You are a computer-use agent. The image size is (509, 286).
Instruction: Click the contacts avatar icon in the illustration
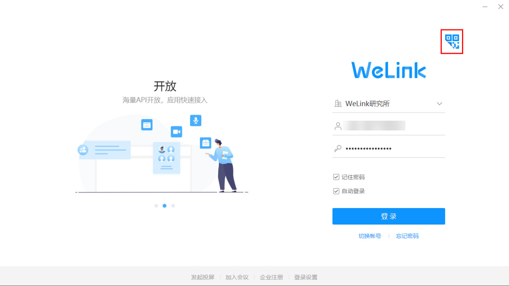(x=83, y=150)
